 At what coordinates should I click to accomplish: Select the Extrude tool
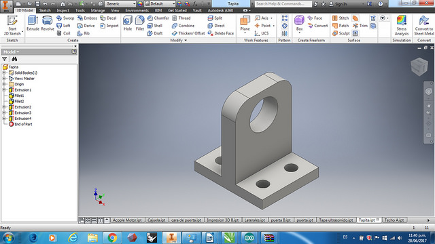33,23
